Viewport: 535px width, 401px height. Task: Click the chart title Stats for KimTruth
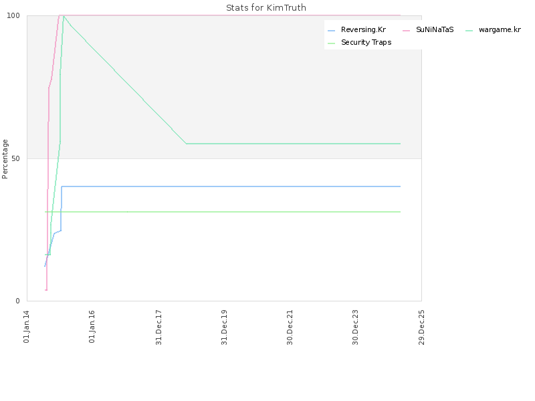pos(266,8)
